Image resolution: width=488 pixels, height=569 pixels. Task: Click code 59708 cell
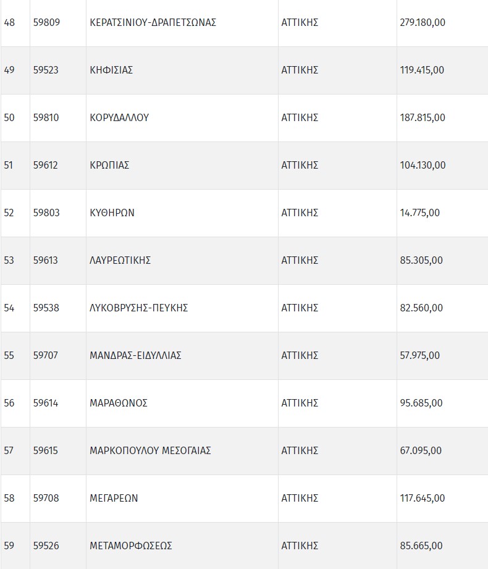pyautogui.click(x=46, y=499)
